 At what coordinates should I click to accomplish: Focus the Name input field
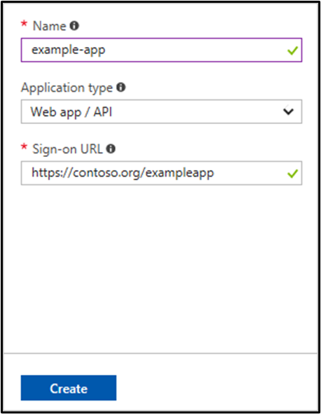pos(161,50)
